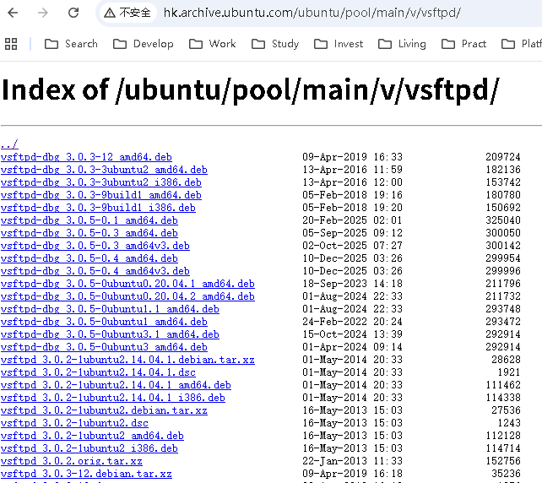Click the Search bookmark folder icon
Image resolution: width=542 pixels, height=483 pixels.
coord(51,44)
